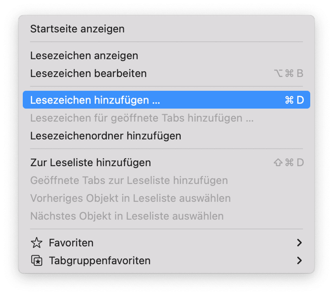
Task: Open the Favoriten menu label
Action: pos(71,243)
